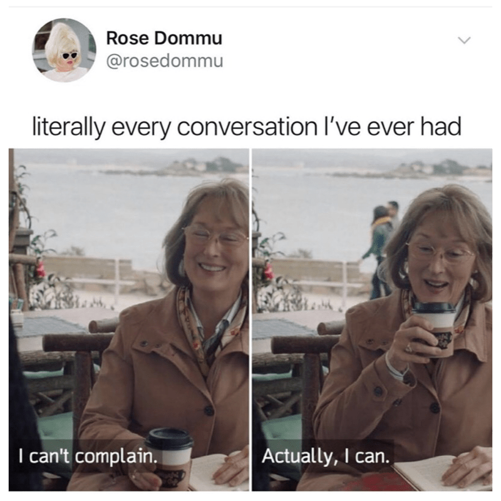Click the coffee cup on table in left photo
The height and width of the screenshot is (501, 501).
169,457
